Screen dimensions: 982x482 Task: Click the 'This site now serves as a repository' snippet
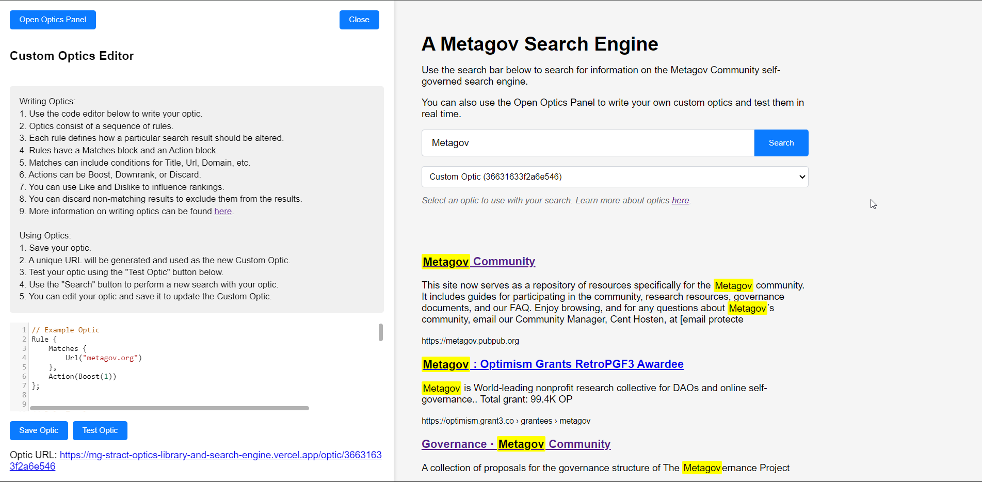click(613, 302)
